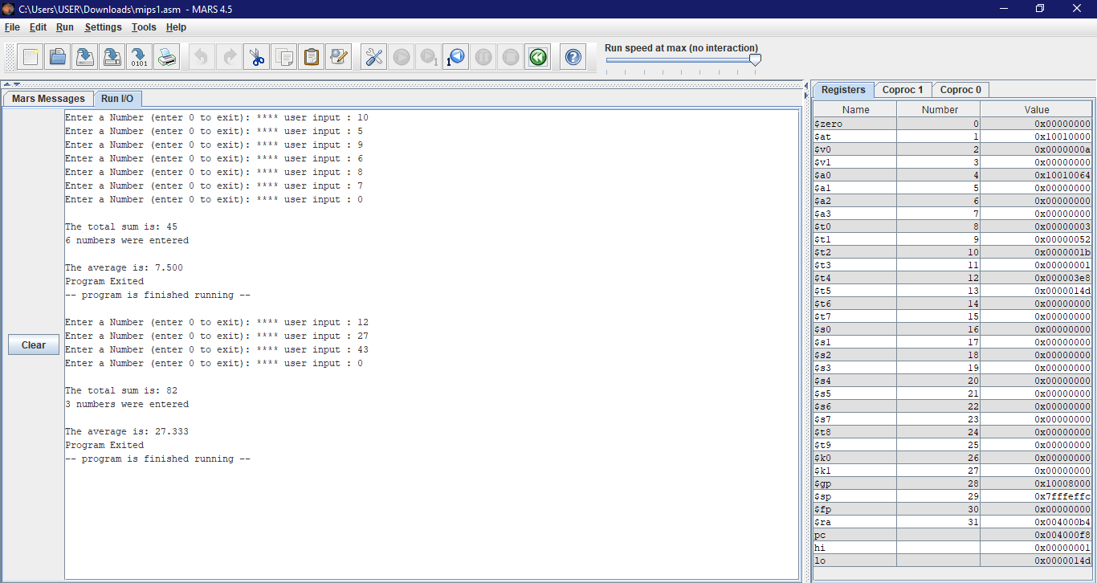Open the Tools menu
1097x583 pixels.
coord(144,27)
